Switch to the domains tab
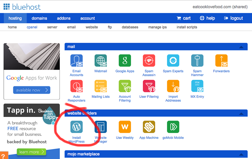Viewport: 252px width, 159px height. pos(39,18)
